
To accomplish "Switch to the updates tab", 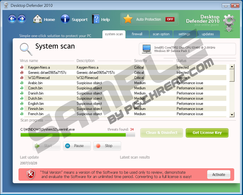I will (208, 34).
